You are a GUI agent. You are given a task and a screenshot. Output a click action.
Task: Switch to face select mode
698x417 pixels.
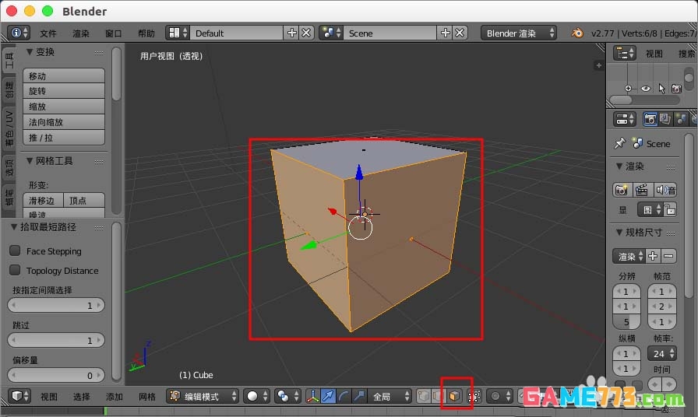[x=453, y=396]
